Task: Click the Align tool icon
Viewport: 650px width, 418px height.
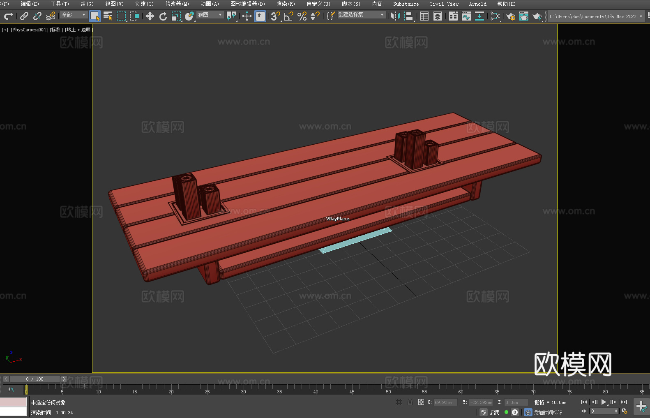Action: [x=409, y=16]
